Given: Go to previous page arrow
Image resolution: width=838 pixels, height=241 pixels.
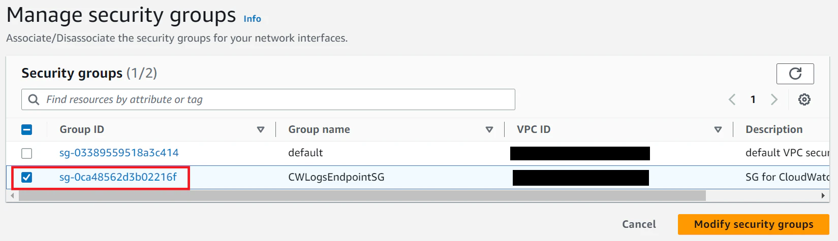Looking at the screenshot, I should click(732, 99).
